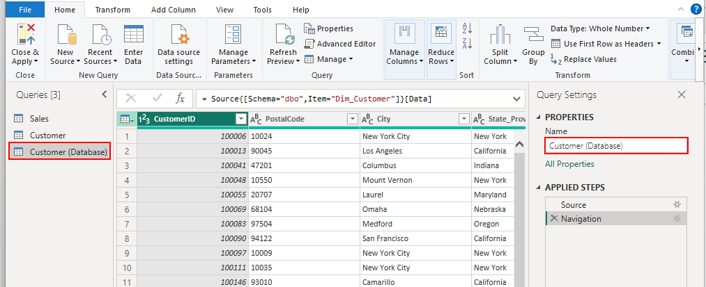Switch to the Tools tab
706x287 pixels.
pos(263,10)
